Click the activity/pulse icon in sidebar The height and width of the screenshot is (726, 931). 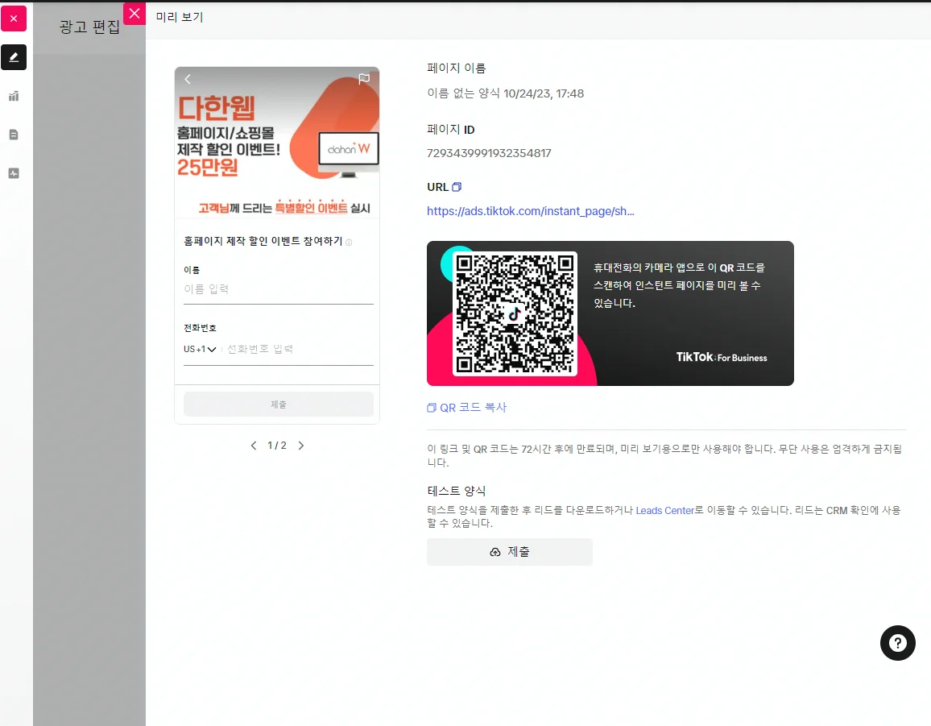pos(13,172)
